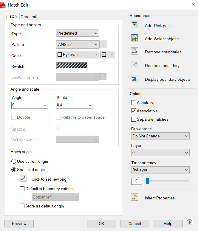This screenshot has height=231, width=198.
Task: Click the Inherit Properties icon
Action: pos(134,197)
